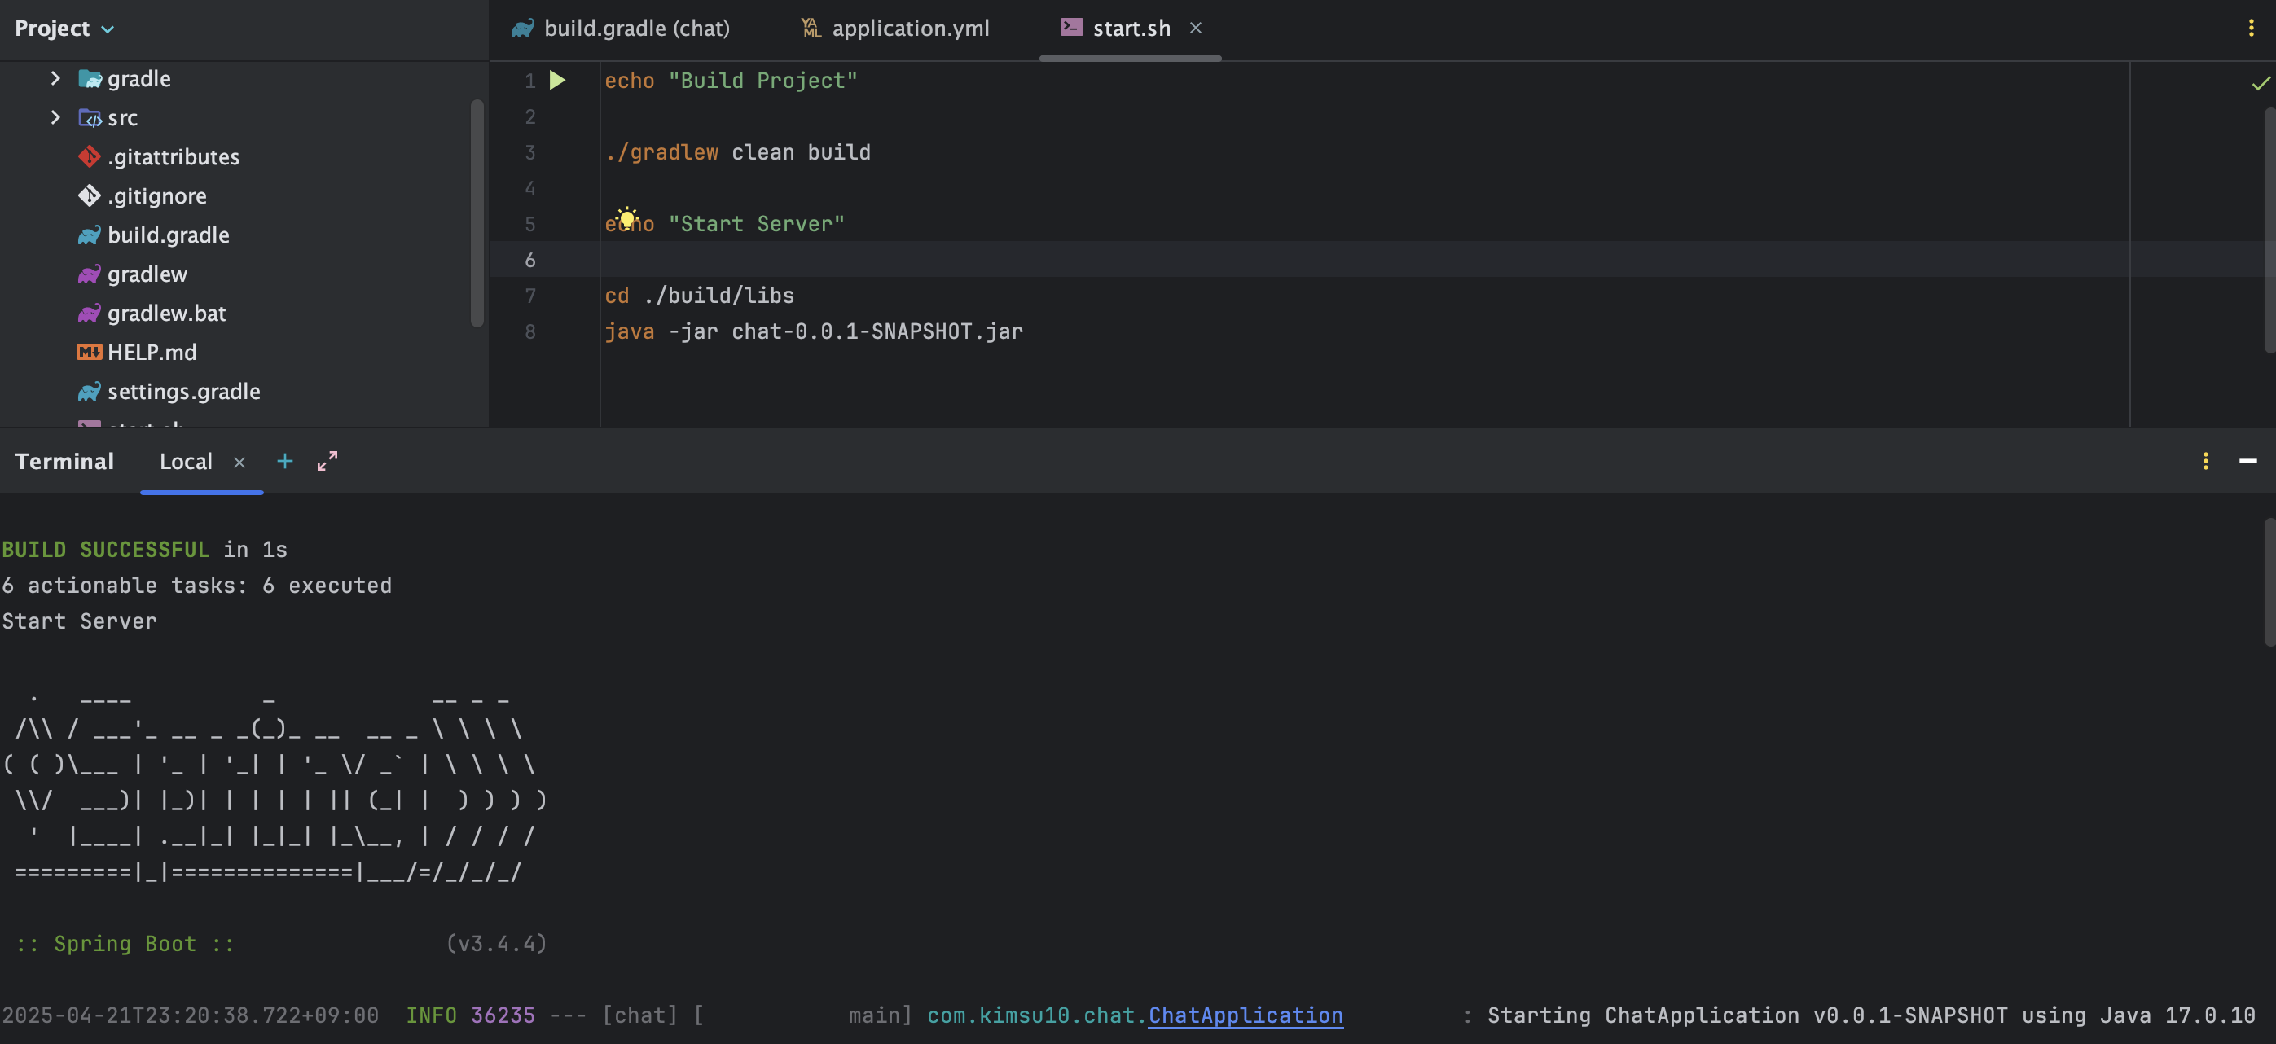This screenshot has height=1044, width=2276.
Task: Maximize the terminal panel with arrows icon
Action: point(327,461)
